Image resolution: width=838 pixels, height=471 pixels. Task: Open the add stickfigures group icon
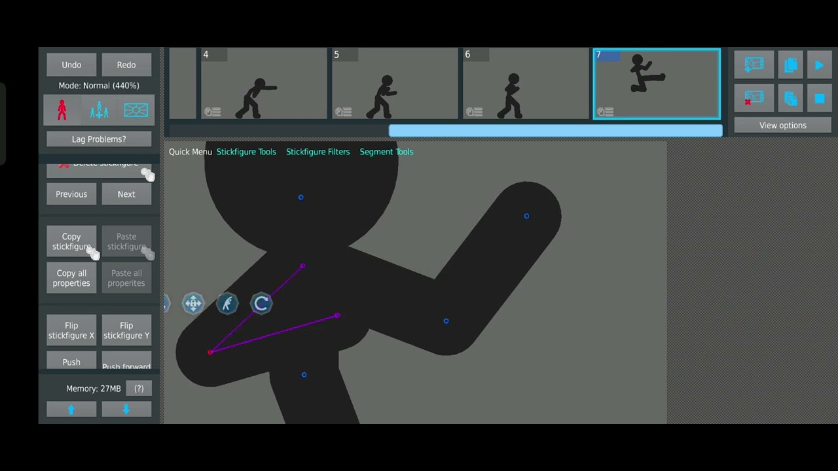[x=99, y=110]
